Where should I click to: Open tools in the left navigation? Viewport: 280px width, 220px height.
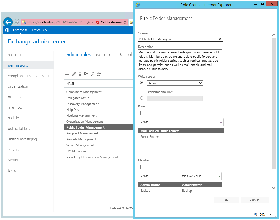(x=12, y=171)
